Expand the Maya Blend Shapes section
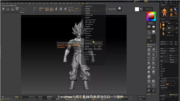This screenshot has height=101, width=180. 90,20
